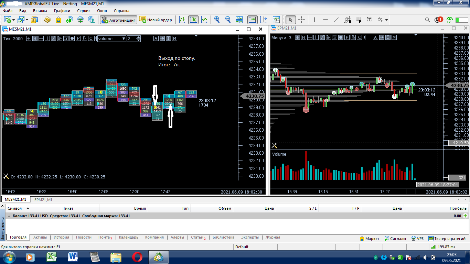Viewport: 470px width, 264px height.
Task: Select the text label tool
Action: pyautogui.click(x=370, y=20)
